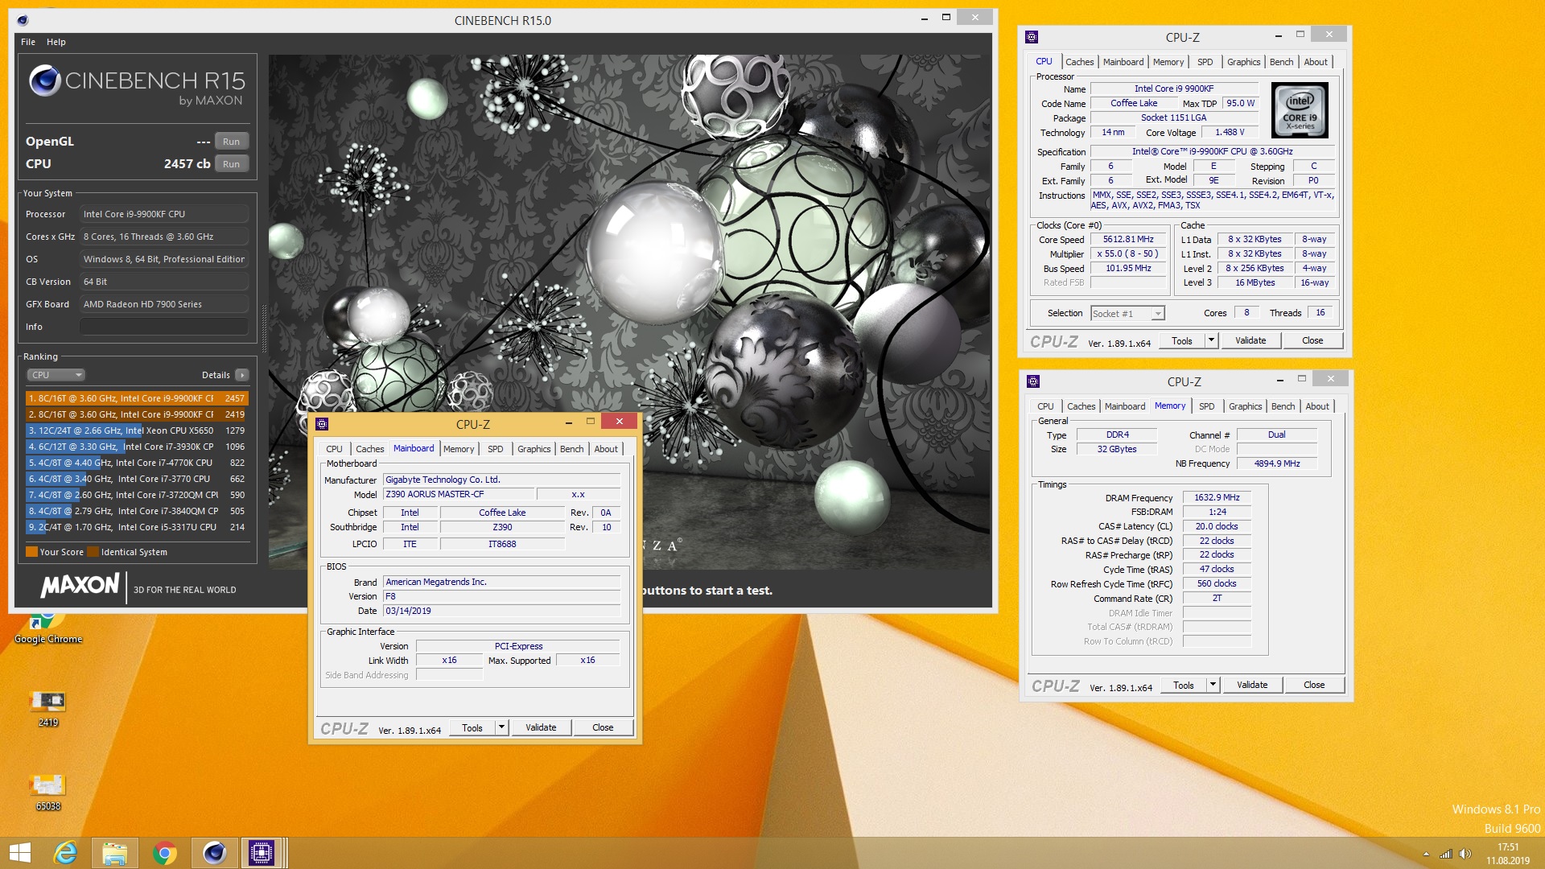Click Validate in Memory CPU-Z window

[x=1252, y=685]
